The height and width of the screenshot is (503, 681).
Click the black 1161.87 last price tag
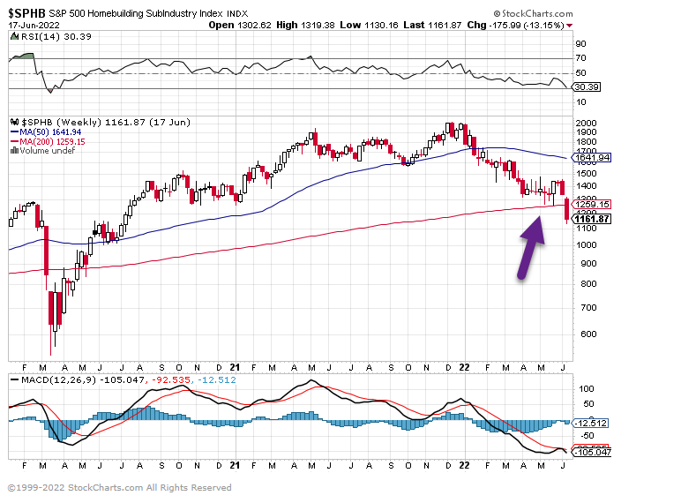coord(592,219)
